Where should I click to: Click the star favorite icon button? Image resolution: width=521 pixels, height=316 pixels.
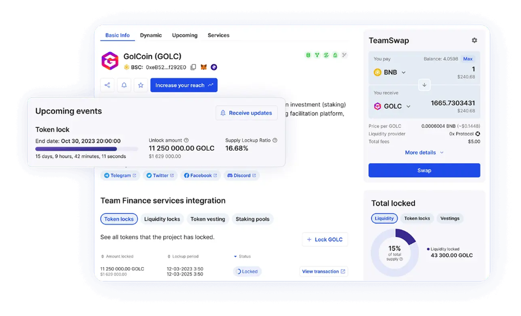(x=141, y=85)
